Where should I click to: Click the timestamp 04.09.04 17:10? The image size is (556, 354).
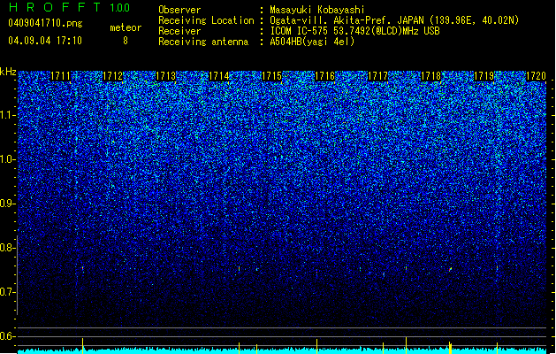point(45,41)
